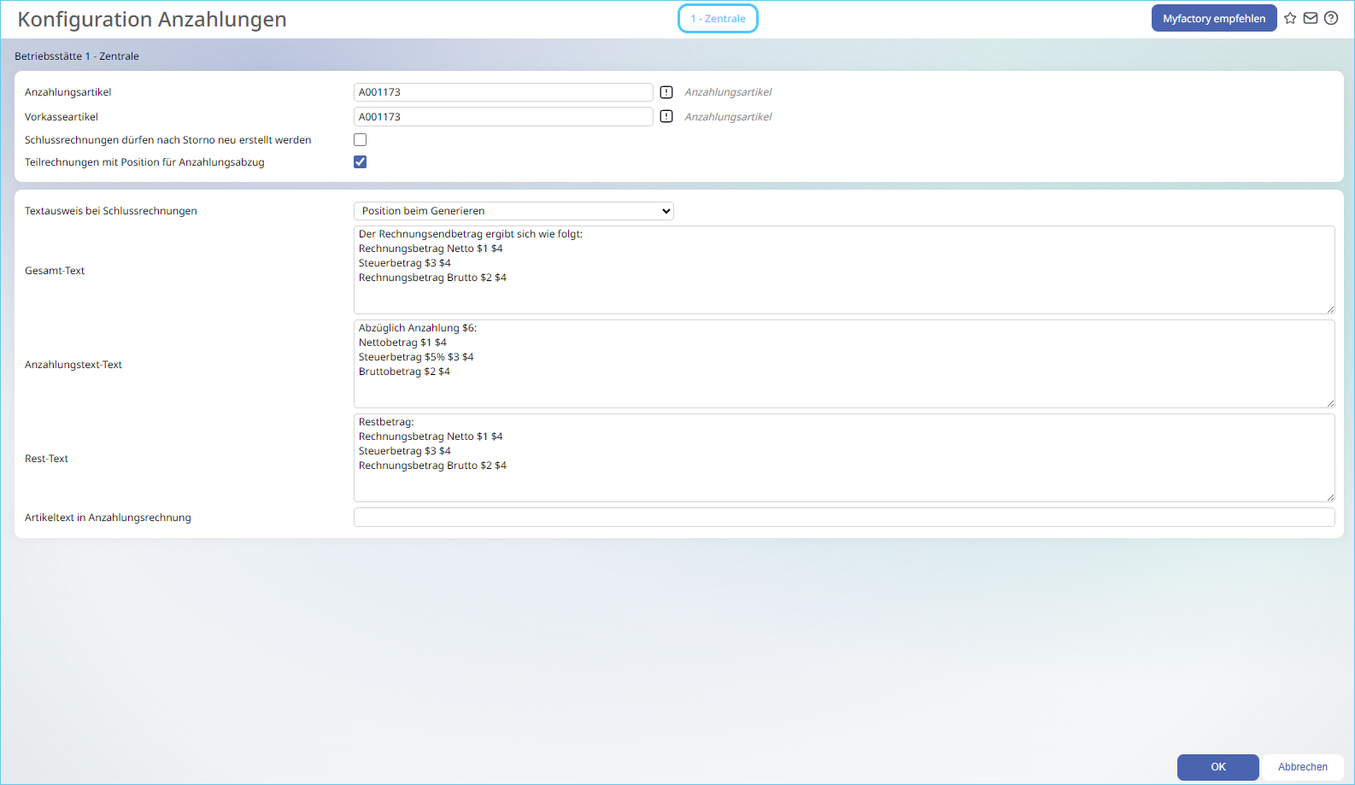The image size is (1355, 785).
Task: Focus the Vorkasseartikel input field
Action: 503,117
